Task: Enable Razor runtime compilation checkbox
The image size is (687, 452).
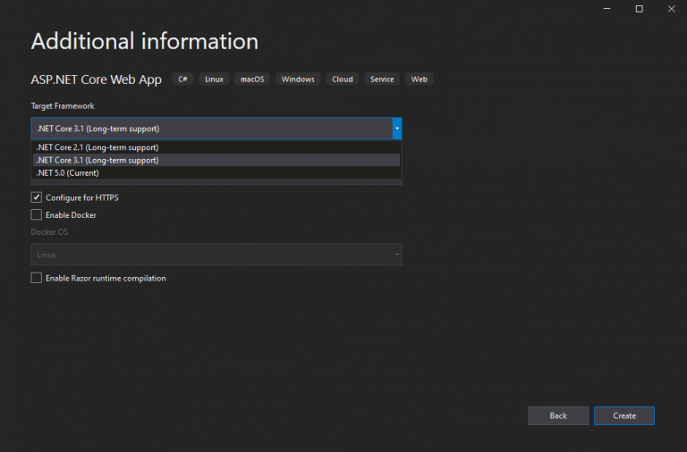Action: (37, 278)
